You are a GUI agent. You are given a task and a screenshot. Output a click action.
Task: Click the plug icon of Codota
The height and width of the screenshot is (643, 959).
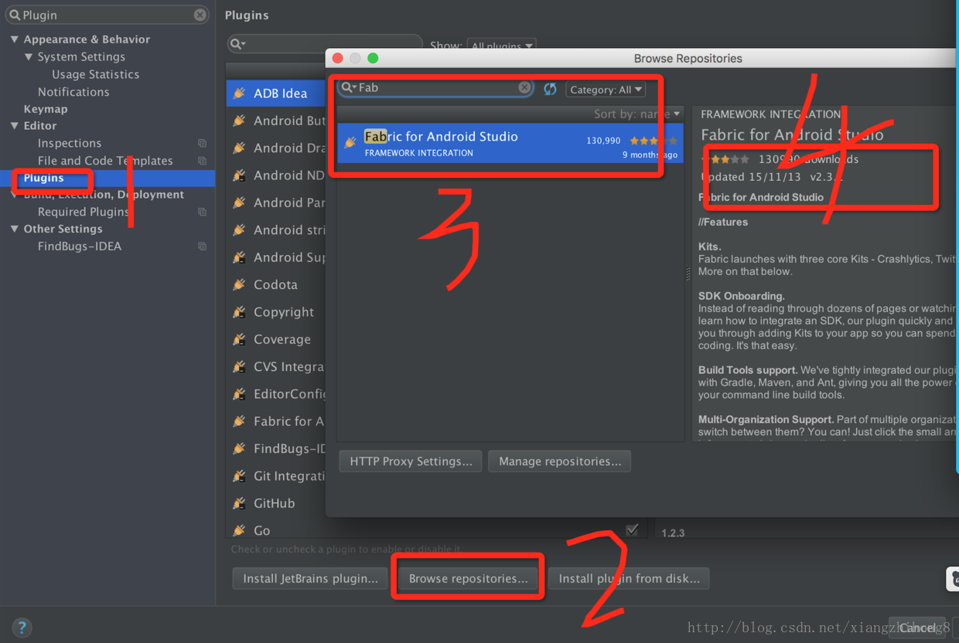[240, 284]
